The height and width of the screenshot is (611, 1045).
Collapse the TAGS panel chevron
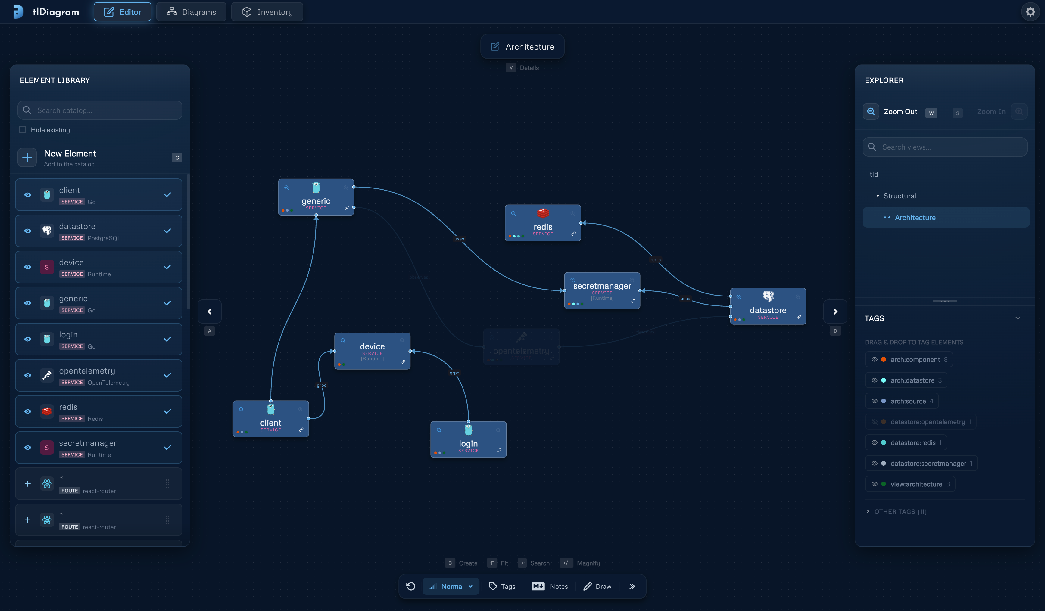click(1018, 318)
